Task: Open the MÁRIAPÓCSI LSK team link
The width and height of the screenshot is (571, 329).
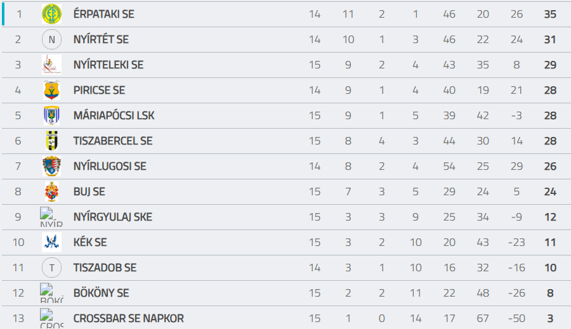Action: coord(114,116)
